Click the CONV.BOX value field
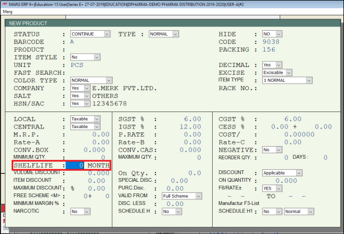344x234 pixels. click(x=95, y=150)
